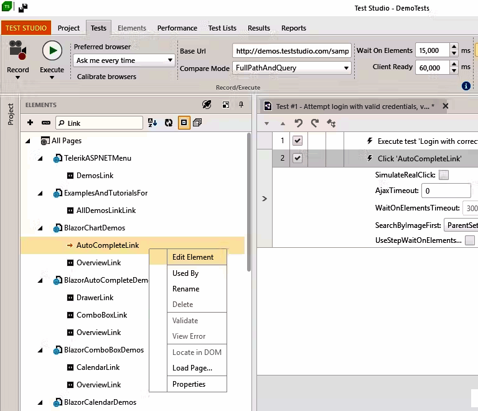Click the Record camera icon
Viewport: 478px width, 411px height.
tap(17, 51)
